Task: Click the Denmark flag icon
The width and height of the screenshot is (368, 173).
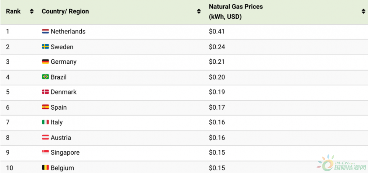Action: (45, 92)
